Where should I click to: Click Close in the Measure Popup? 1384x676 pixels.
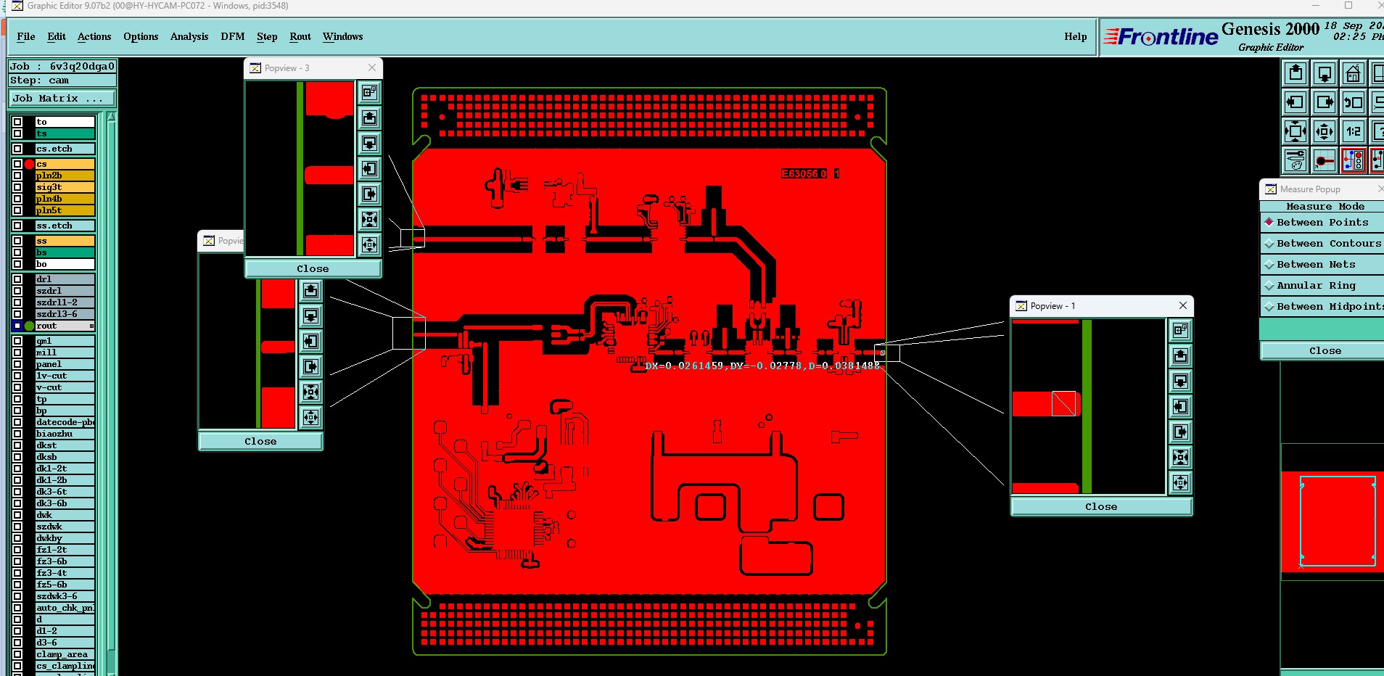point(1325,351)
